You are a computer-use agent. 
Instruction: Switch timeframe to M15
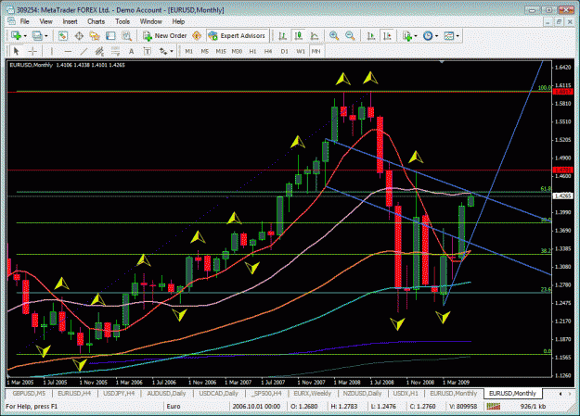(221, 51)
